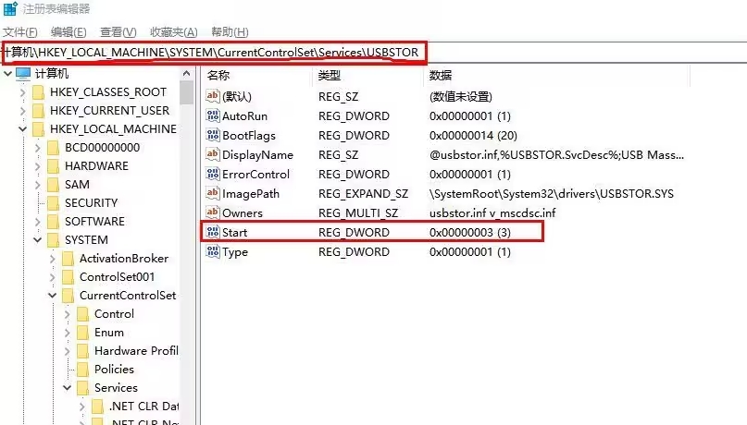Viewport: 747px width, 425px height.
Task: Click the Registry Editor app icon in title bar
Action: click(x=10, y=8)
